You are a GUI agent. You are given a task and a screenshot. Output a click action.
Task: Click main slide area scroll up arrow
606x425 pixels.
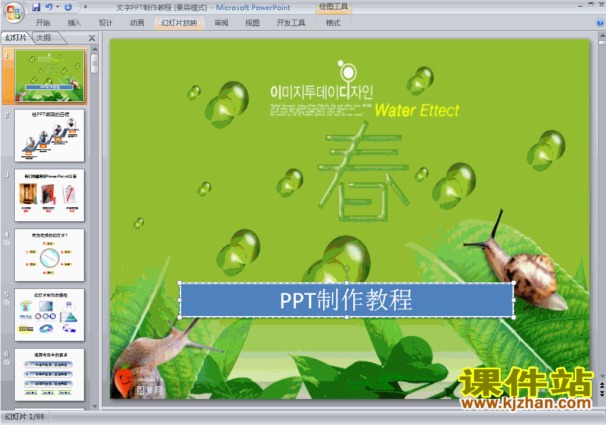[x=602, y=35]
